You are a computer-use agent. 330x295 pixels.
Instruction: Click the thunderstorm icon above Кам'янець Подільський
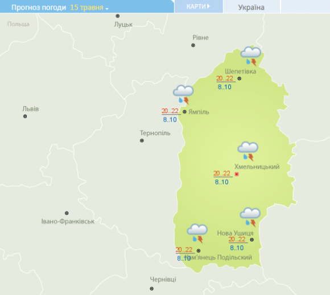click(x=197, y=233)
